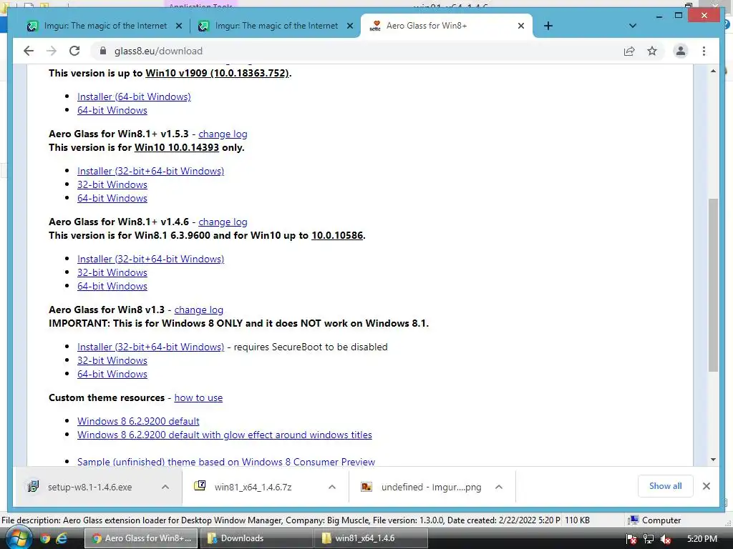The width and height of the screenshot is (733, 549).
Task: Download v1.3 installer requiring SecureBoot disabled
Action: click(x=150, y=347)
